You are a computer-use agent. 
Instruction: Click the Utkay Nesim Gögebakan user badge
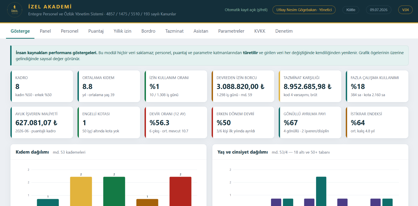point(304,10)
